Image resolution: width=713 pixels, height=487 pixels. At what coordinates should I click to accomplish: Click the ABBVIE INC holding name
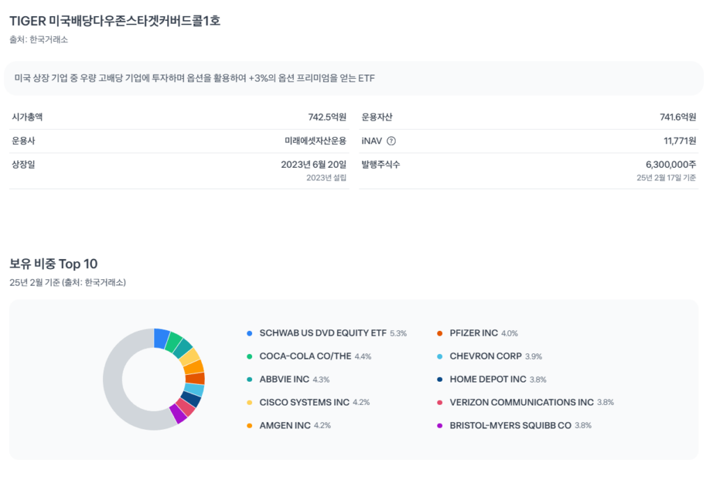click(x=284, y=379)
